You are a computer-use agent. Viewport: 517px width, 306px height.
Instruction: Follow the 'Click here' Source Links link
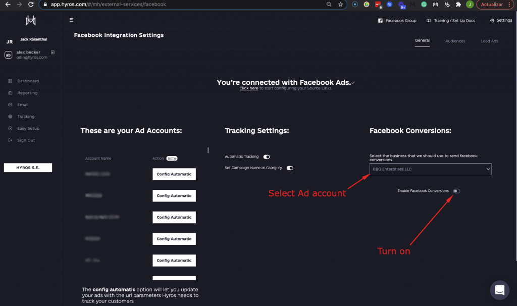click(248, 88)
